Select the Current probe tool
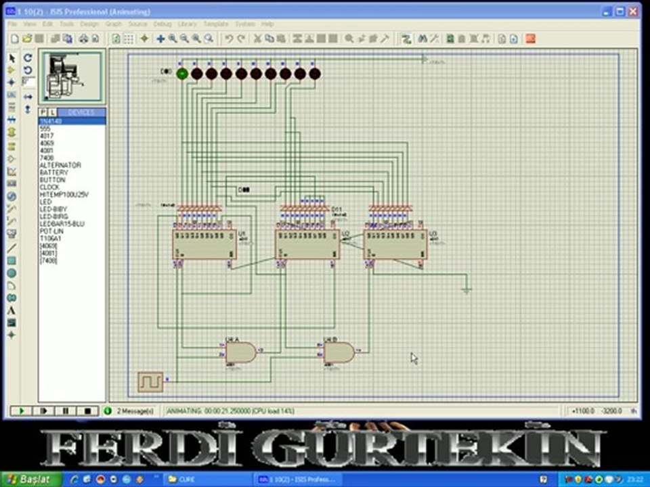 pos(12,221)
